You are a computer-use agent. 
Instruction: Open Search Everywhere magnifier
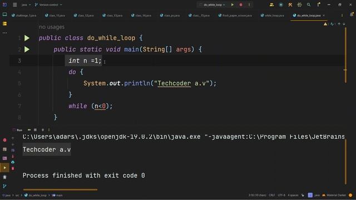(309, 5)
